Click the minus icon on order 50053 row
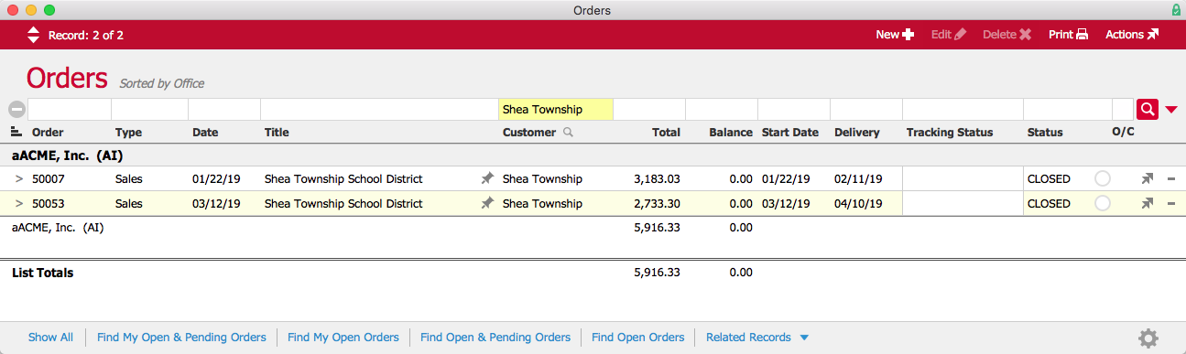Viewport: 1186px width, 354px height. (x=1171, y=204)
